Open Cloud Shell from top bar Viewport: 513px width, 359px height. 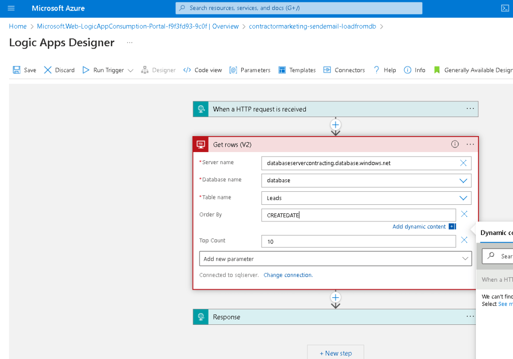[505, 8]
